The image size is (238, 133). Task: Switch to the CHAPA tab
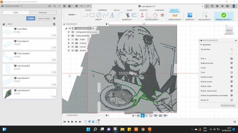coord(129,10)
